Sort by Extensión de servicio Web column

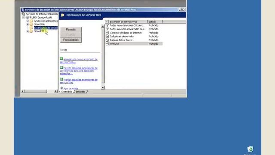(x=128, y=22)
